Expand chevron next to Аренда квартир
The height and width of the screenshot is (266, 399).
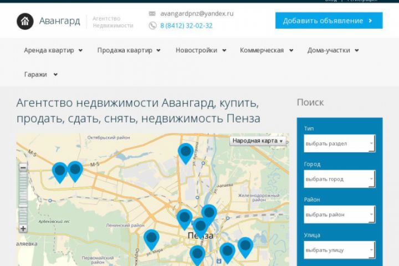point(80,50)
